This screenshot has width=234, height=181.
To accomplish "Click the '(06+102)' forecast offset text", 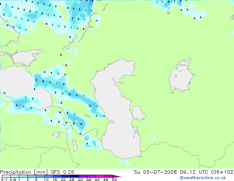I will point(223,172).
